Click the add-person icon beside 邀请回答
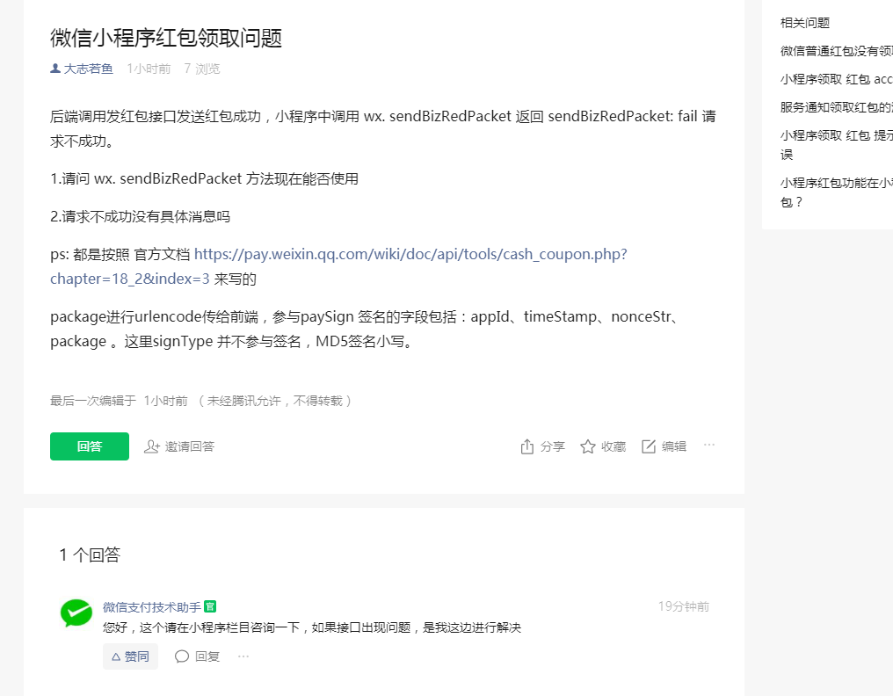This screenshot has width=893, height=696. click(151, 446)
